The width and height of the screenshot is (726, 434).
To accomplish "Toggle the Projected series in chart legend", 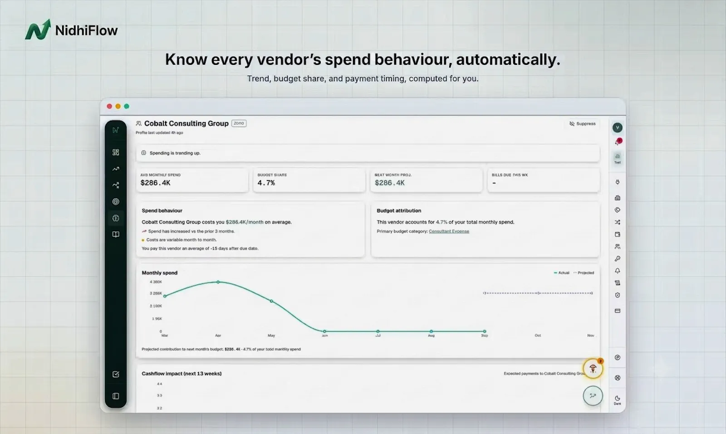I will 584,273.
